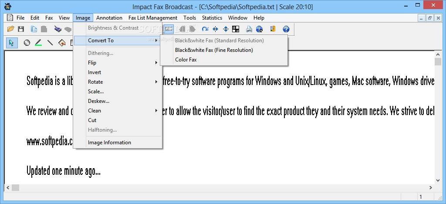The height and width of the screenshot is (204, 446).
Task: Click the blue exclamation info icon
Action: (259, 29)
